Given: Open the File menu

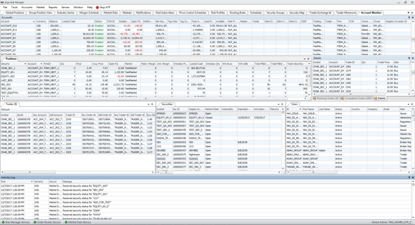Looking at the screenshot, I should [x=5, y=7].
